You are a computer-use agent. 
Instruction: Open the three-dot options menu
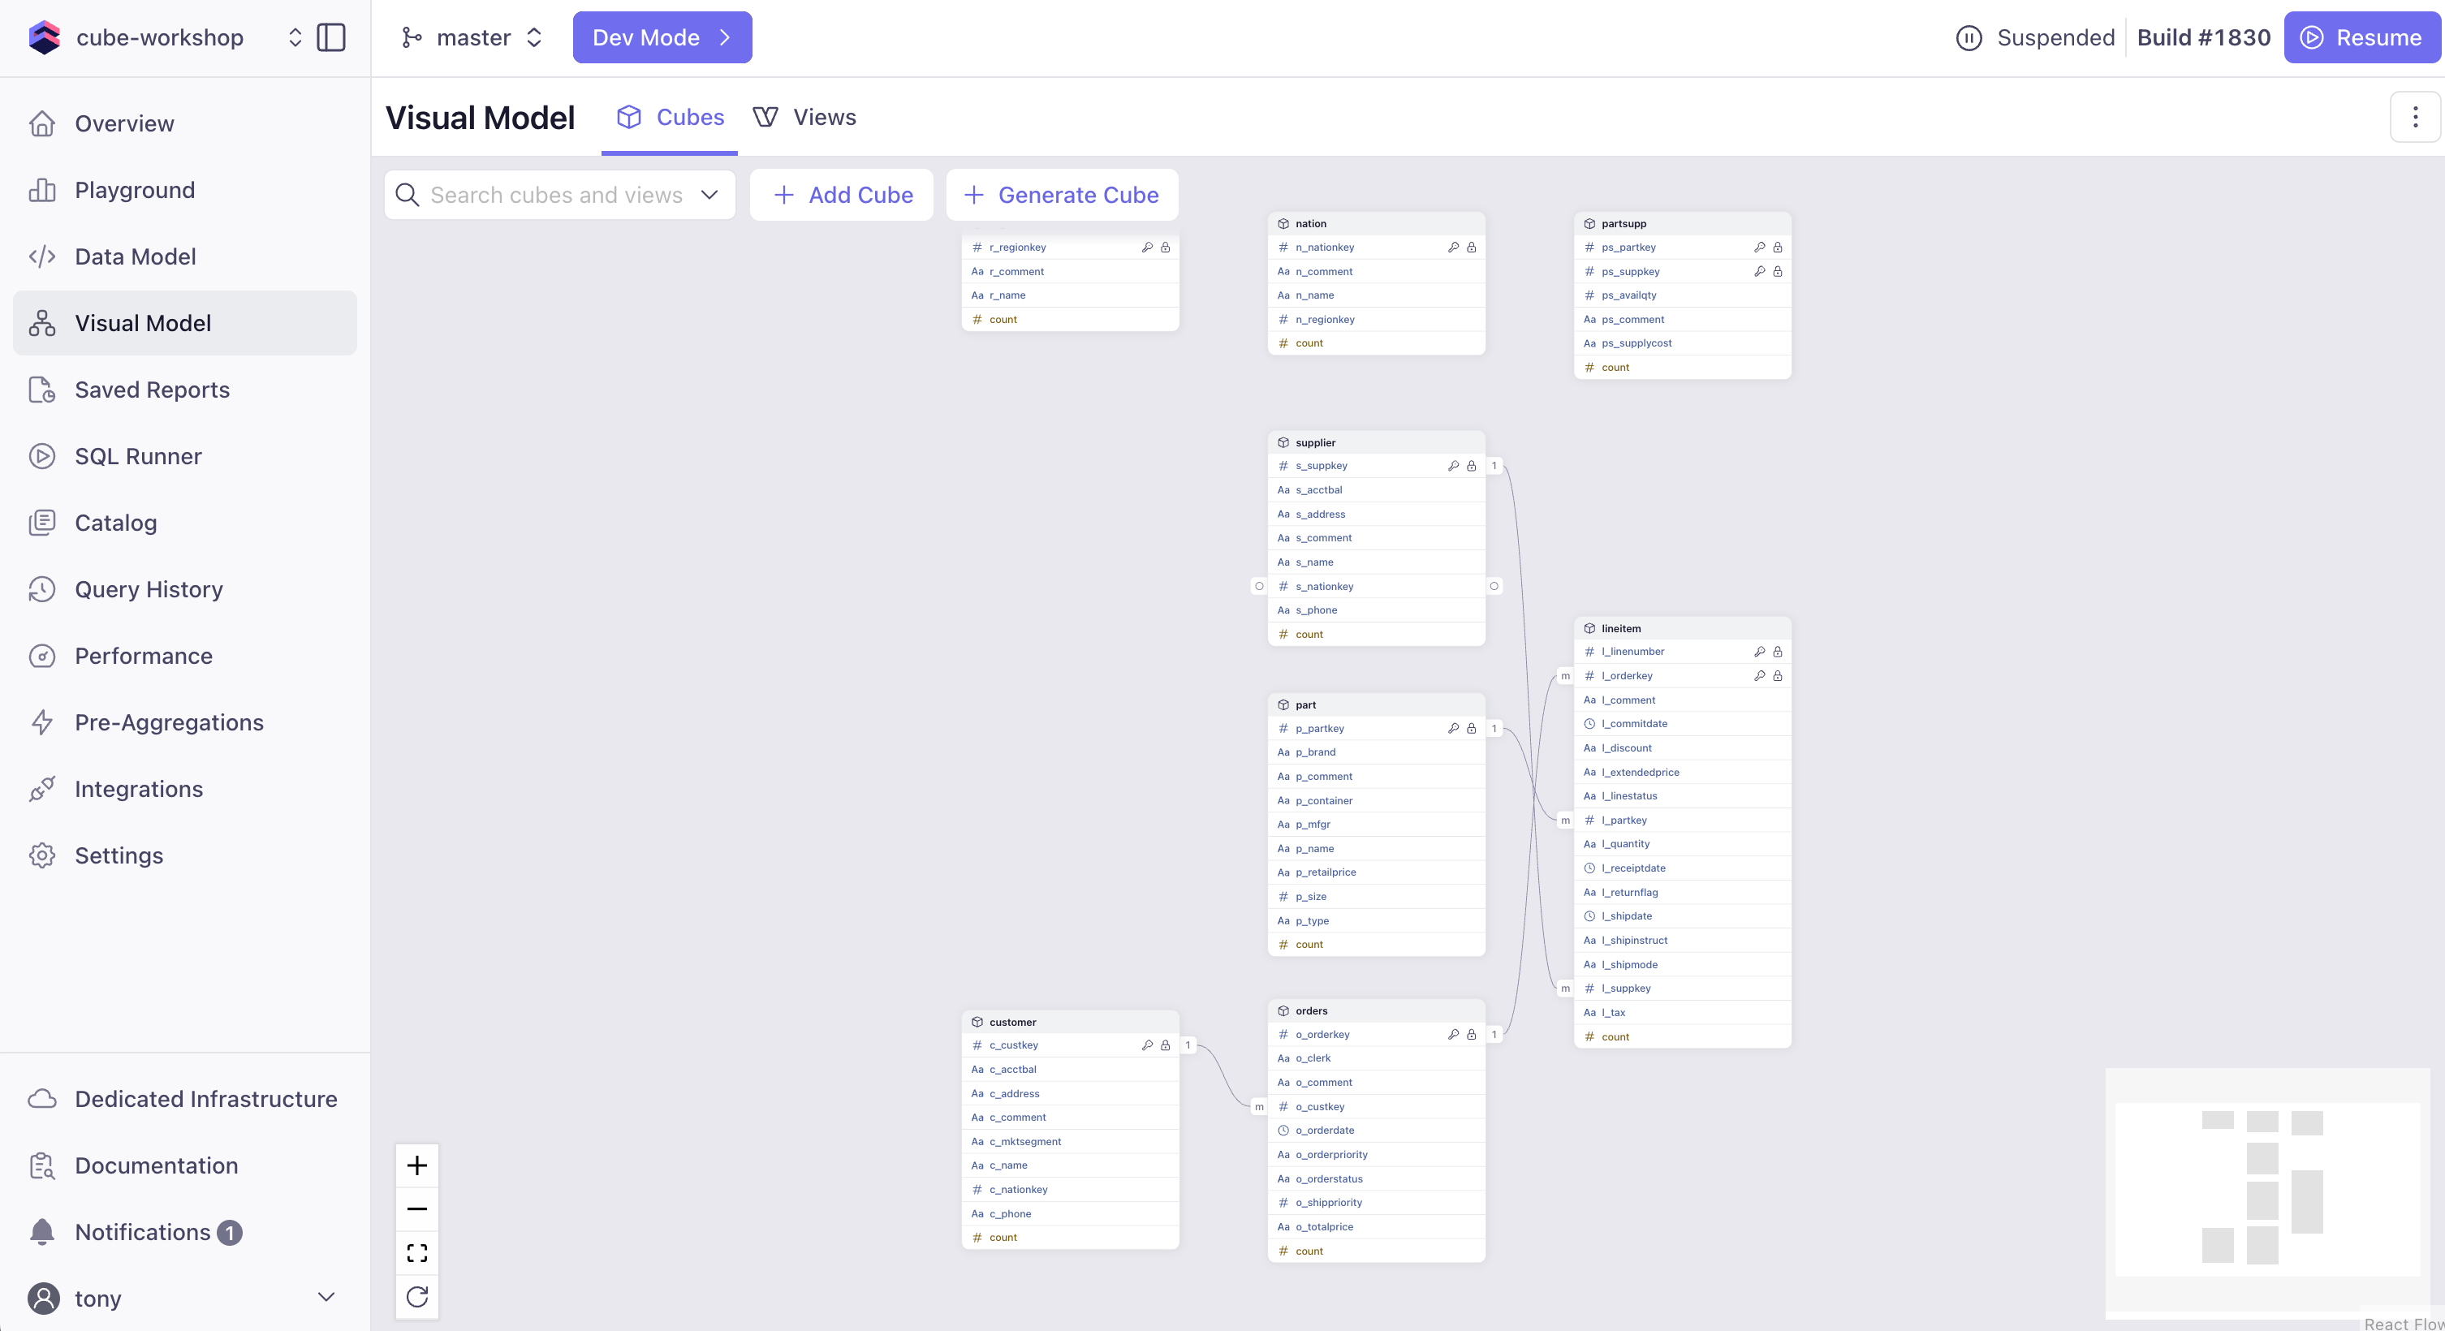coord(2415,117)
